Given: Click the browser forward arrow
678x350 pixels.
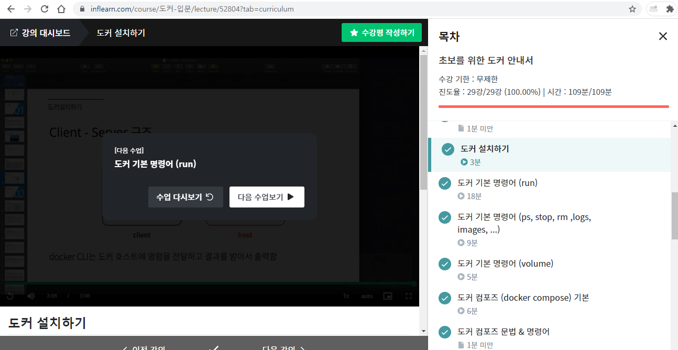Looking at the screenshot, I should click(28, 9).
